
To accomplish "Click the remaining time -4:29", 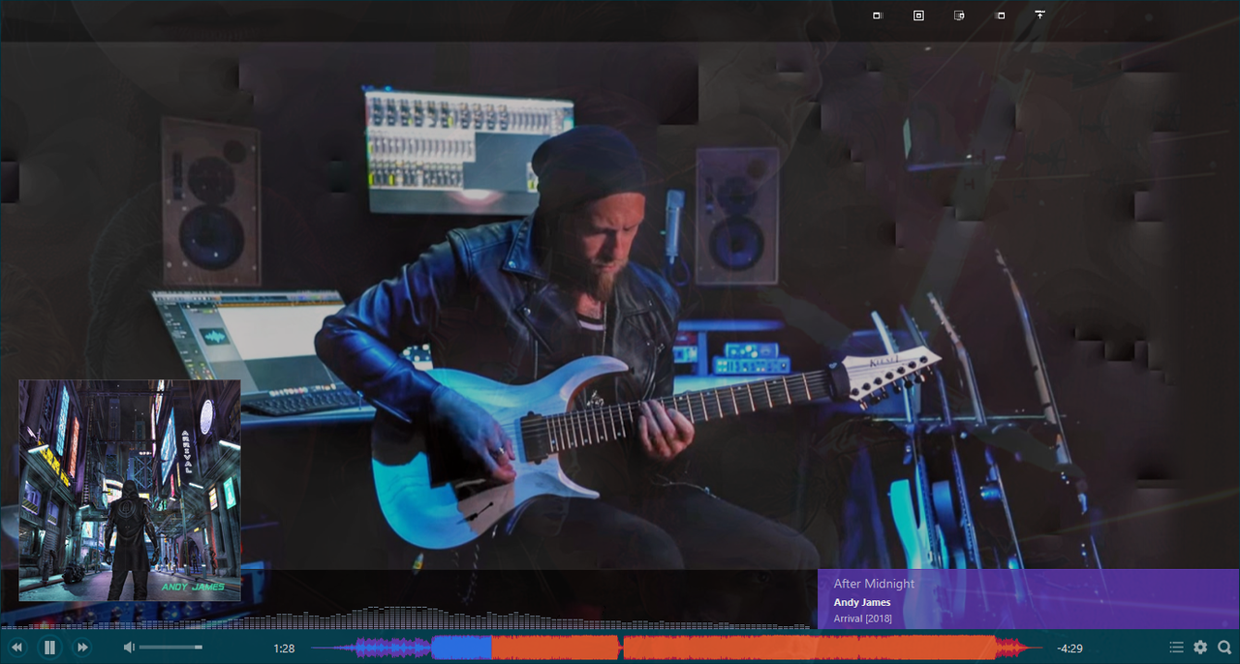I will (1069, 649).
